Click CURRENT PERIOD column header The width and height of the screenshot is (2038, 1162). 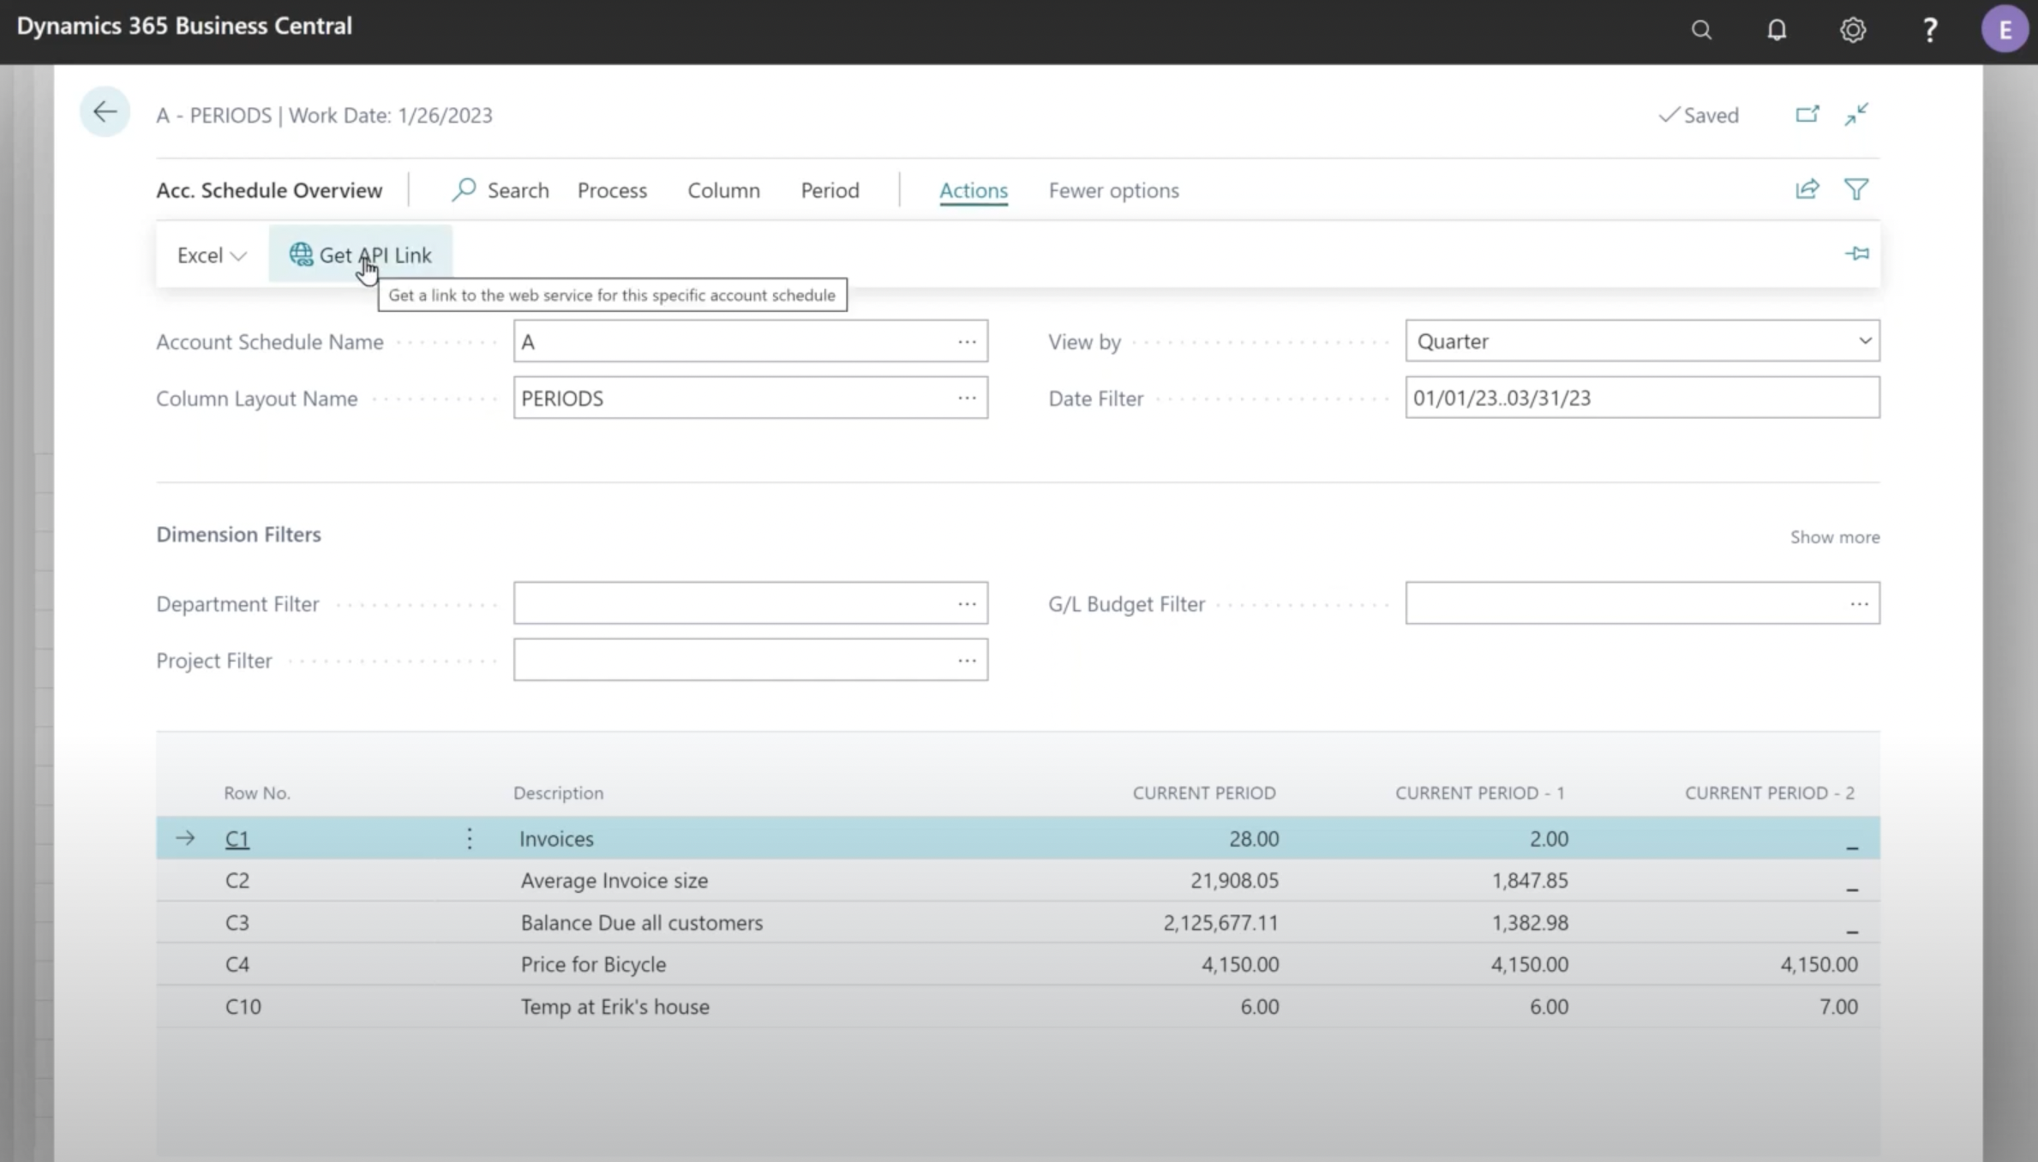(1204, 794)
